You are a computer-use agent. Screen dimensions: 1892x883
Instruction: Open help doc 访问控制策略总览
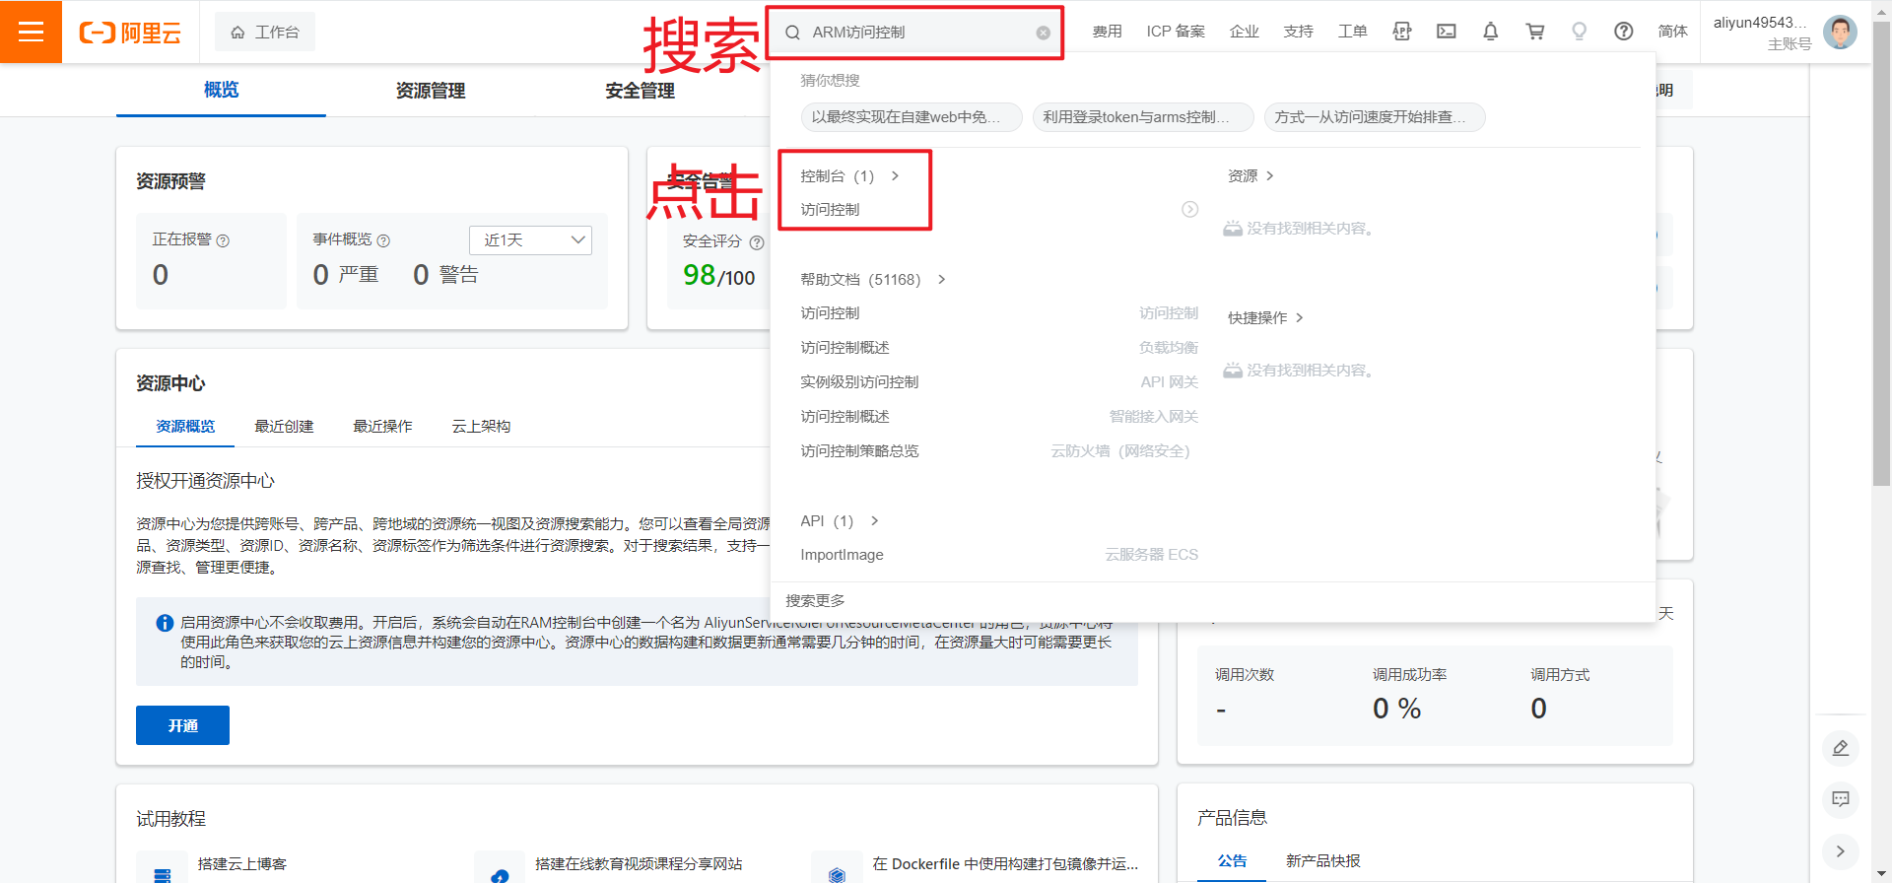(x=859, y=451)
